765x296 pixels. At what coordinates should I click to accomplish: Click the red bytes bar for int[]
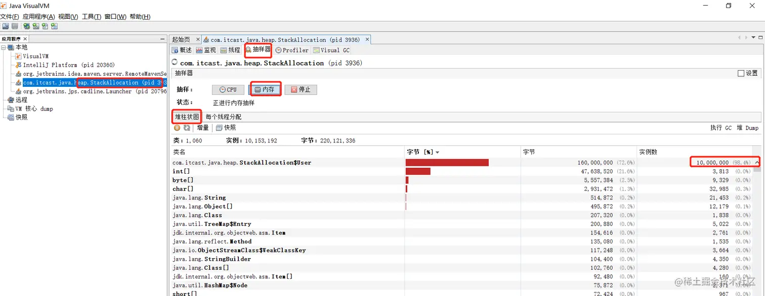418,171
